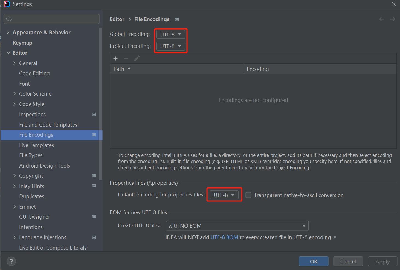Viewport: 400px width, 270px height.
Task: Sort by the Path column header
Action: click(177, 69)
